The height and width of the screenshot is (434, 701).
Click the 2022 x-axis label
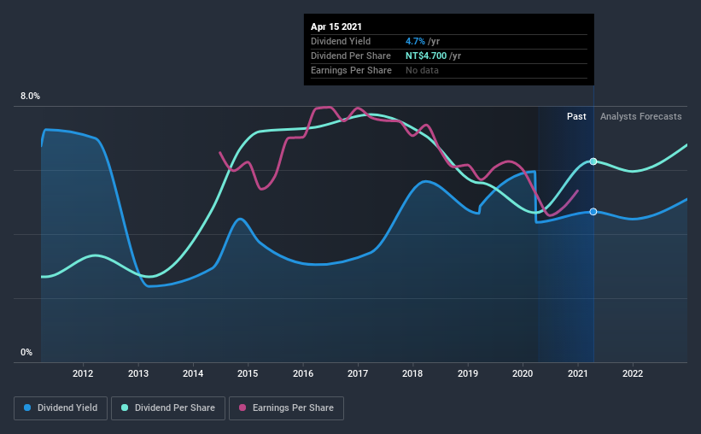pyautogui.click(x=633, y=373)
